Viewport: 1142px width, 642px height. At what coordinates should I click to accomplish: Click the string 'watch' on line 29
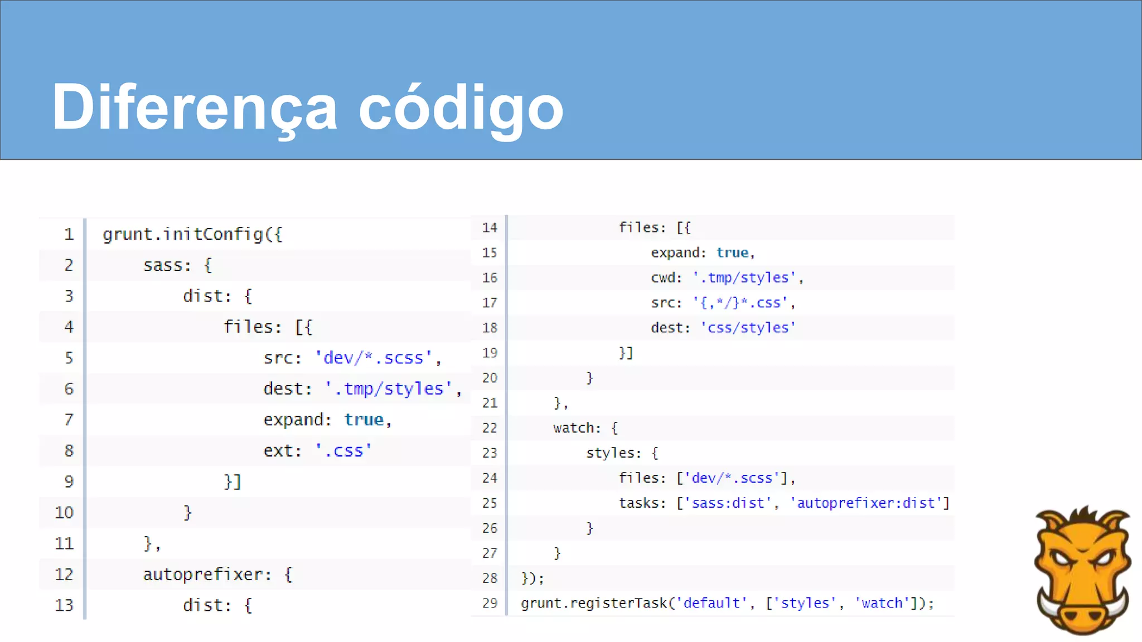[882, 603]
